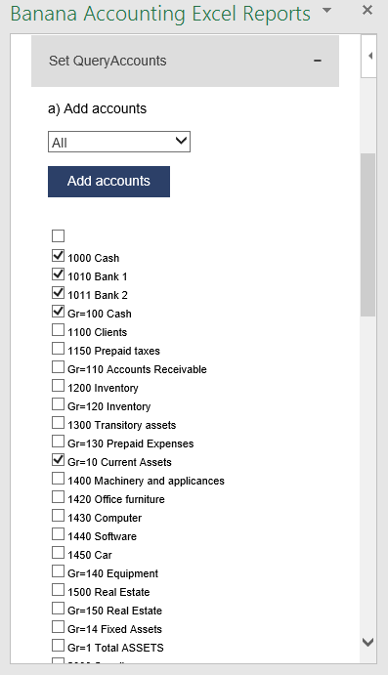Enable the Gr=1 Total ASSETS checkbox

pyautogui.click(x=58, y=646)
